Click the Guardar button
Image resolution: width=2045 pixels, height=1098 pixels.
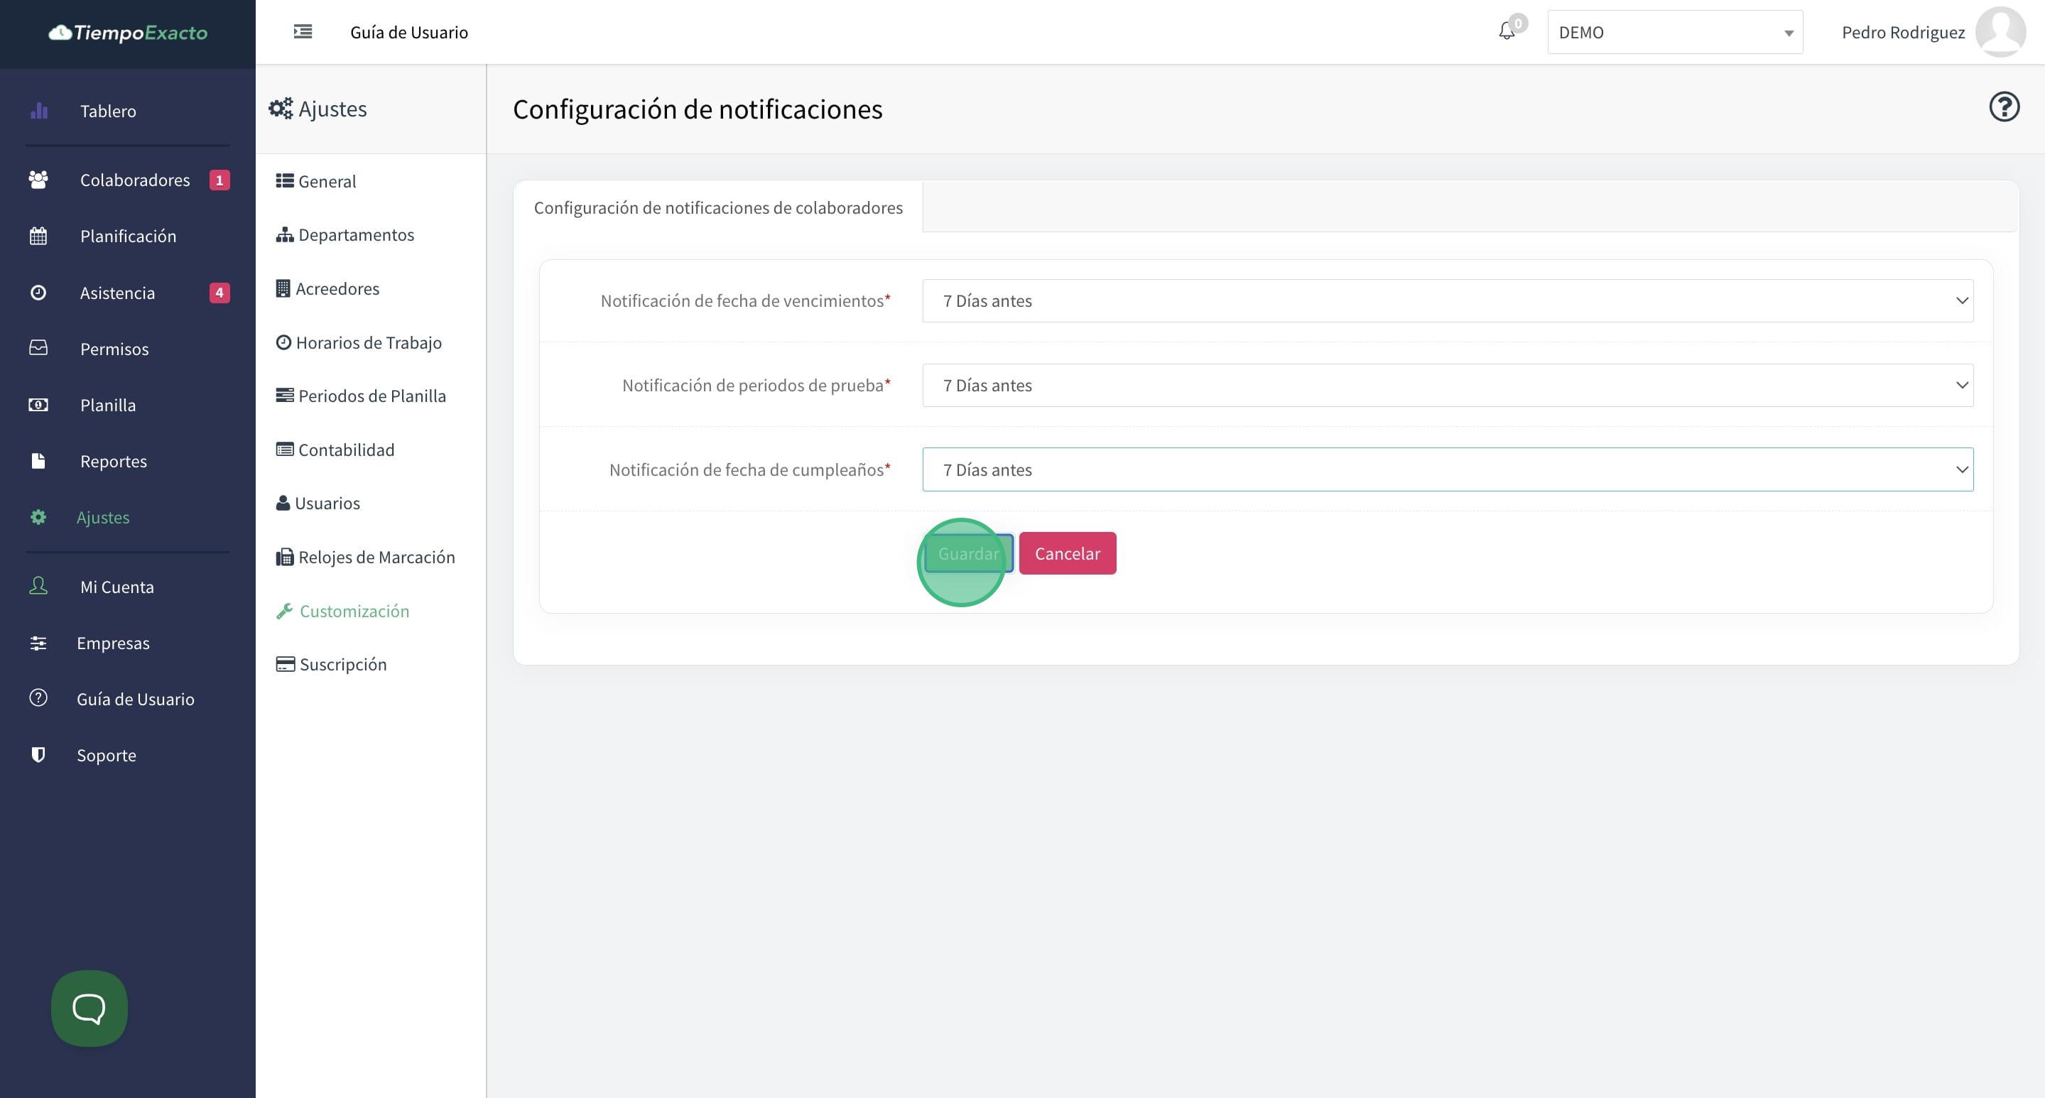tap(969, 554)
